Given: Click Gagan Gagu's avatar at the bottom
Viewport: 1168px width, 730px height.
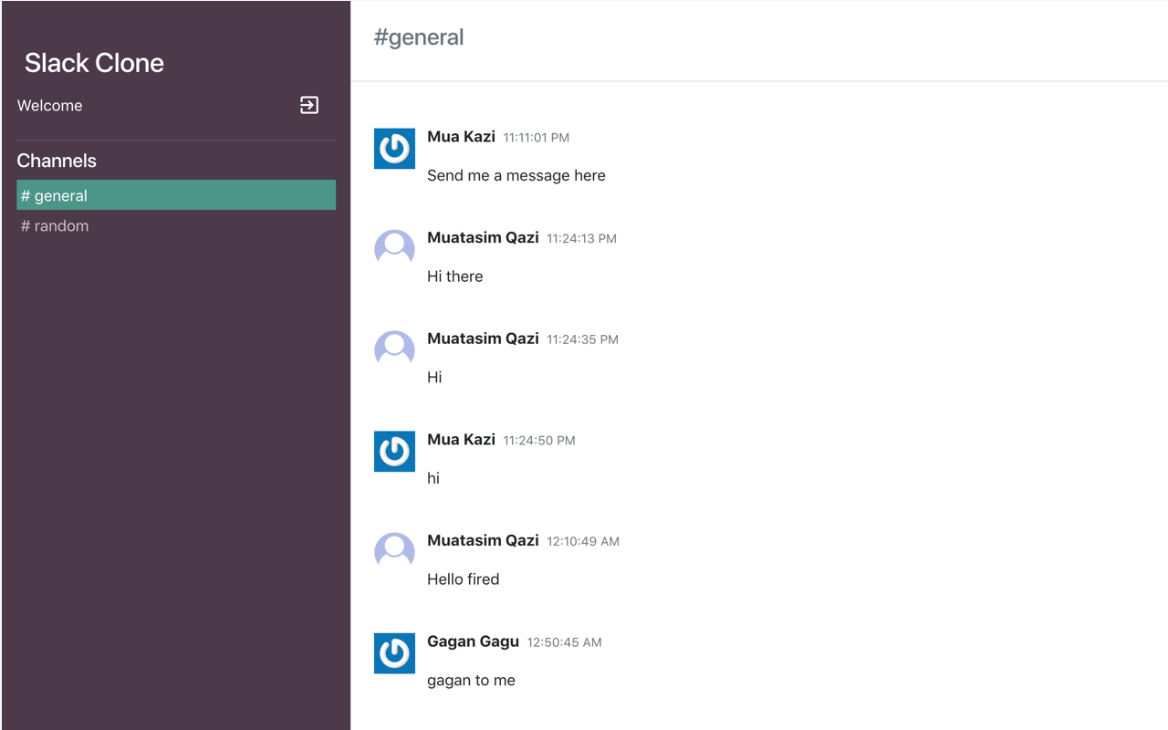Looking at the screenshot, I should 394,652.
